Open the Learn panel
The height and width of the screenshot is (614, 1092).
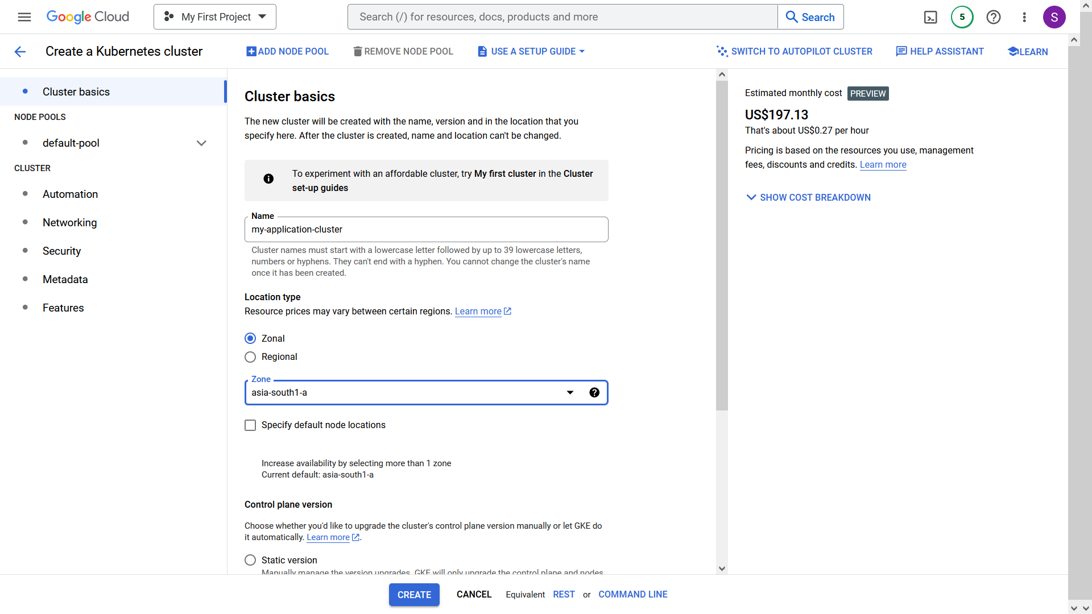[x=1028, y=52]
